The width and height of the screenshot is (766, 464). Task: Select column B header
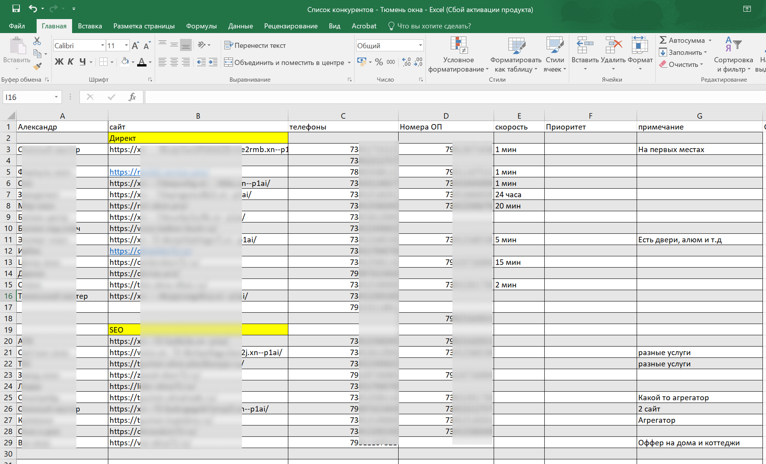tap(198, 116)
